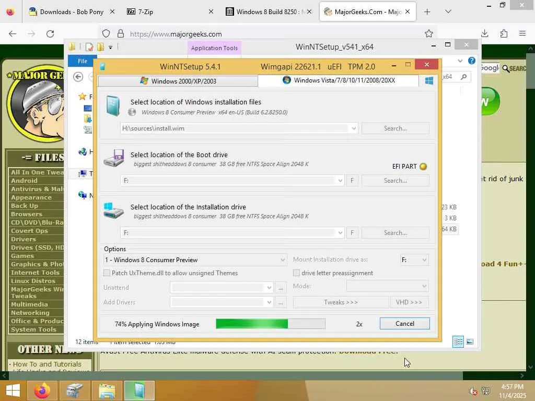Viewport: 535px width, 401px height.
Task: Click the Applying Windows Image progress bar
Action: 271,324
